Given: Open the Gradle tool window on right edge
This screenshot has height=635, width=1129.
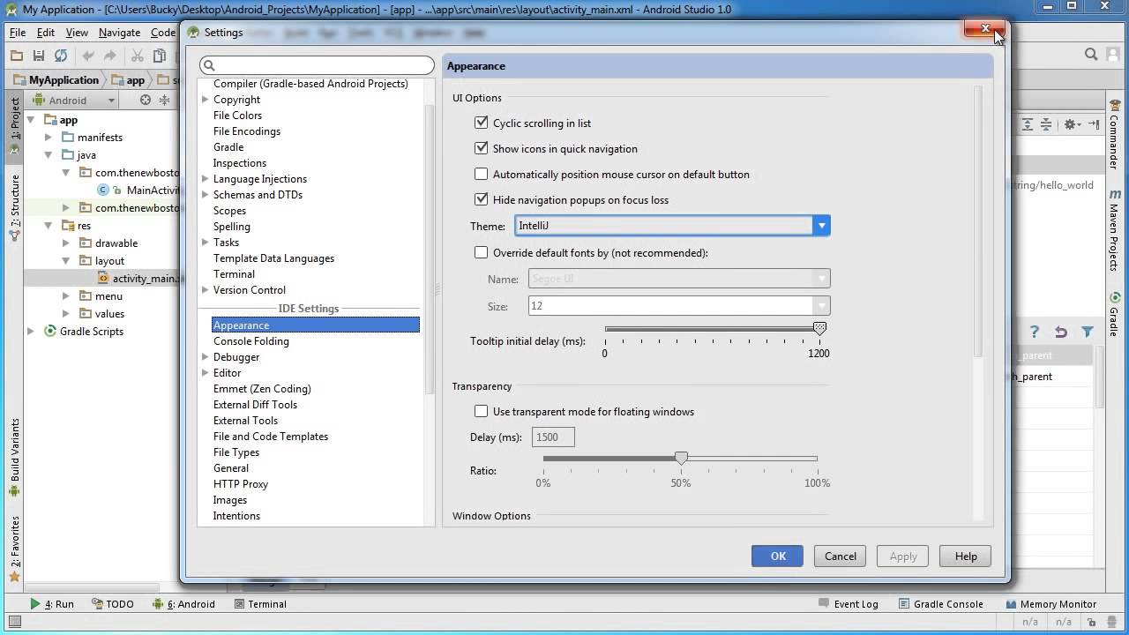Looking at the screenshot, I should 1116,315.
